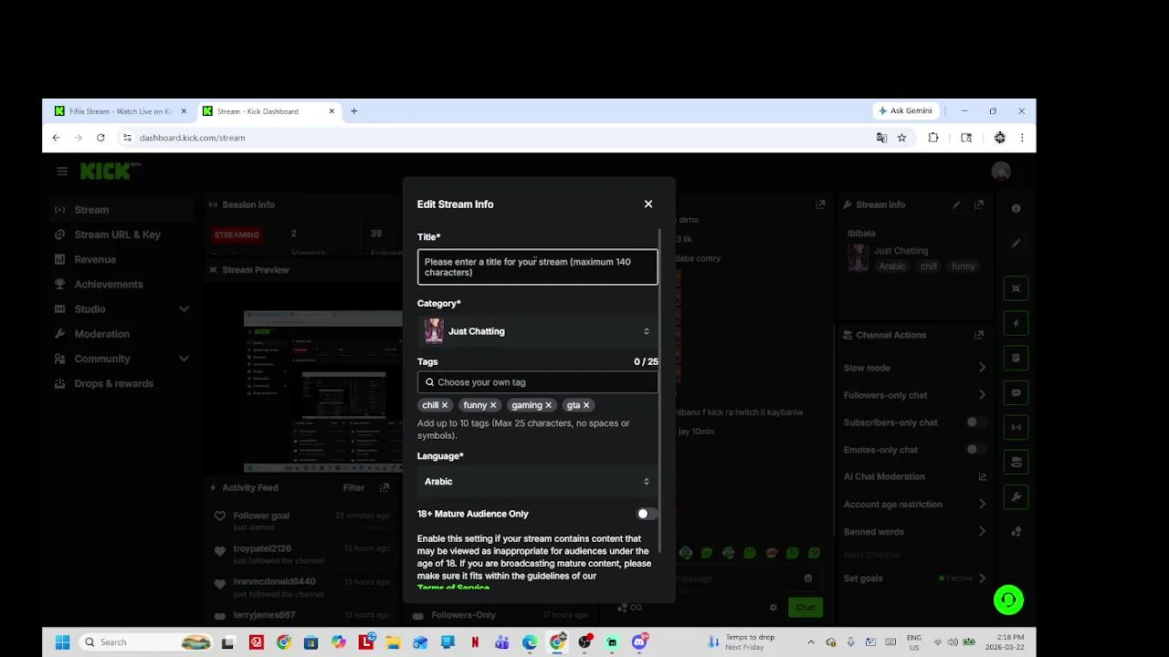The width and height of the screenshot is (1169, 657).
Task: Click the Choose your own tag field
Action: (x=537, y=382)
